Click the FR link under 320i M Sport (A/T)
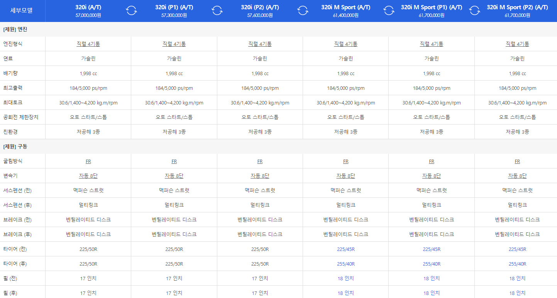This screenshot has width=557, height=298. coord(345,162)
